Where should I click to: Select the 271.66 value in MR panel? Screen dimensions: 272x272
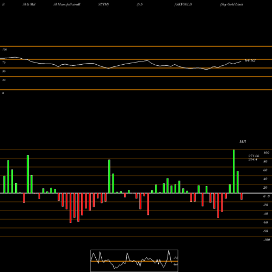pyautogui.click(x=254, y=156)
